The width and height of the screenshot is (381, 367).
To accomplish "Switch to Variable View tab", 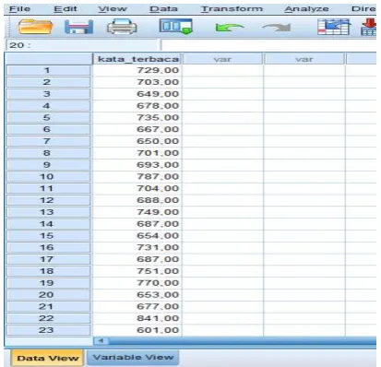I will click(x=133, y=358).
